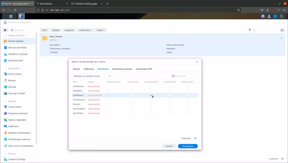
Task: Check Lecture seule for KiwiBackup
Action: pyautogui.click(x=170, y=95)
